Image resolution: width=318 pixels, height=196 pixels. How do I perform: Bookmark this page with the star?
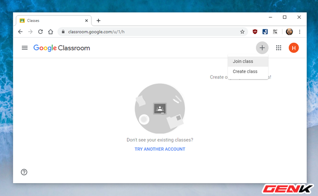[242, 32]
